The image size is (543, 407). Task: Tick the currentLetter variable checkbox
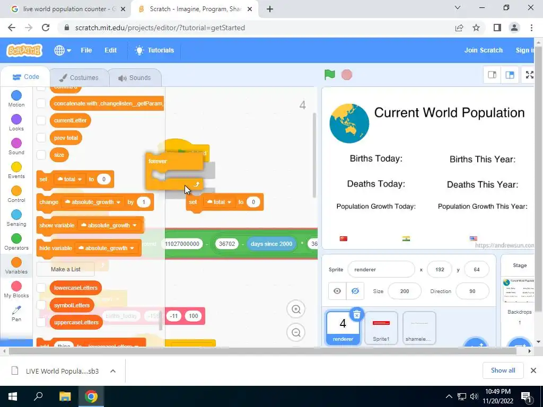[41, 120]
